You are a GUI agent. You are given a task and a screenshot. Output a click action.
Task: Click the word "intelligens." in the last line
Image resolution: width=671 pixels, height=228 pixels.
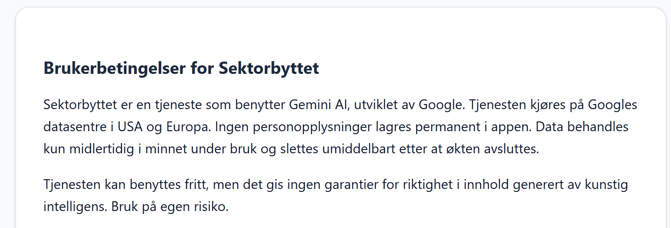pos(75,207)
